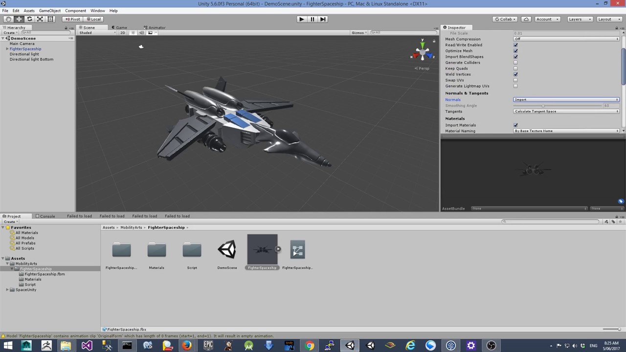Click the cloud Services icon
This screenshot has height=352, width=626.
click(x=526, y=19)
